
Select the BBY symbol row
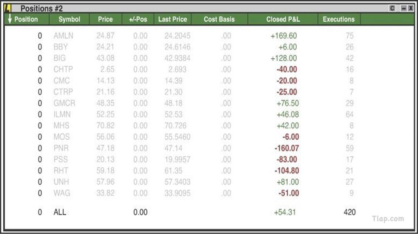click(61, 47)
